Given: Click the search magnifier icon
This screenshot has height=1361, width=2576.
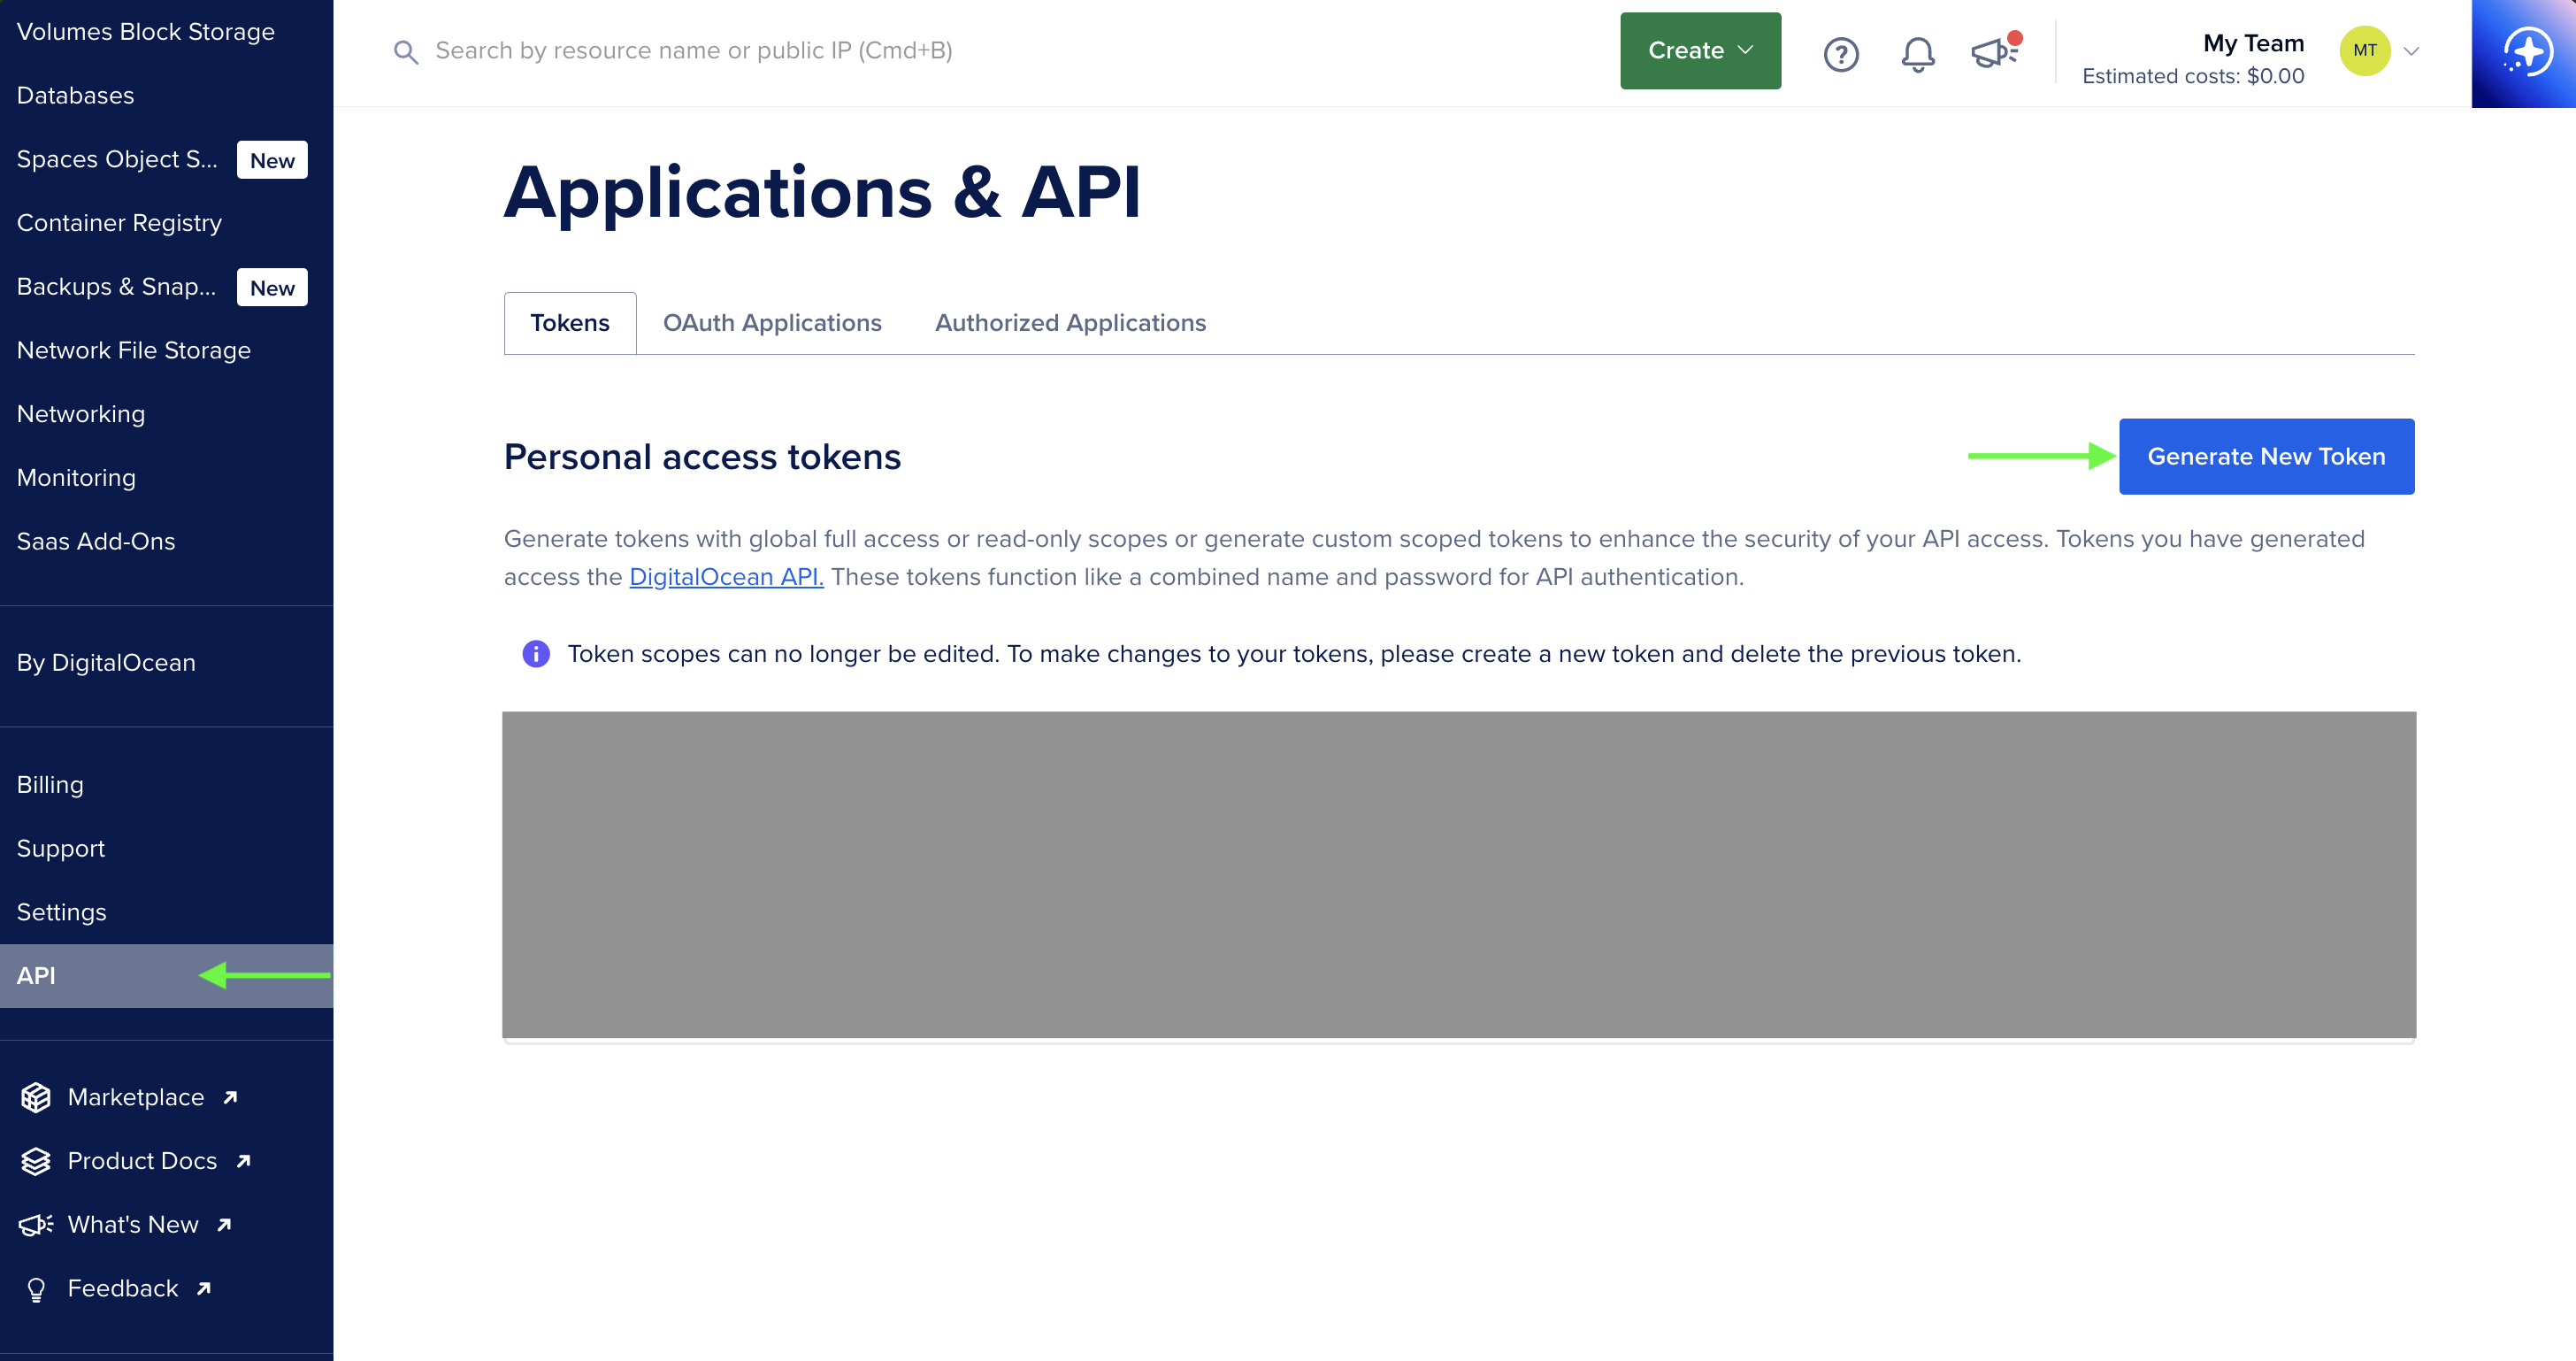Looking at the screenshot, I should [405, 52].
